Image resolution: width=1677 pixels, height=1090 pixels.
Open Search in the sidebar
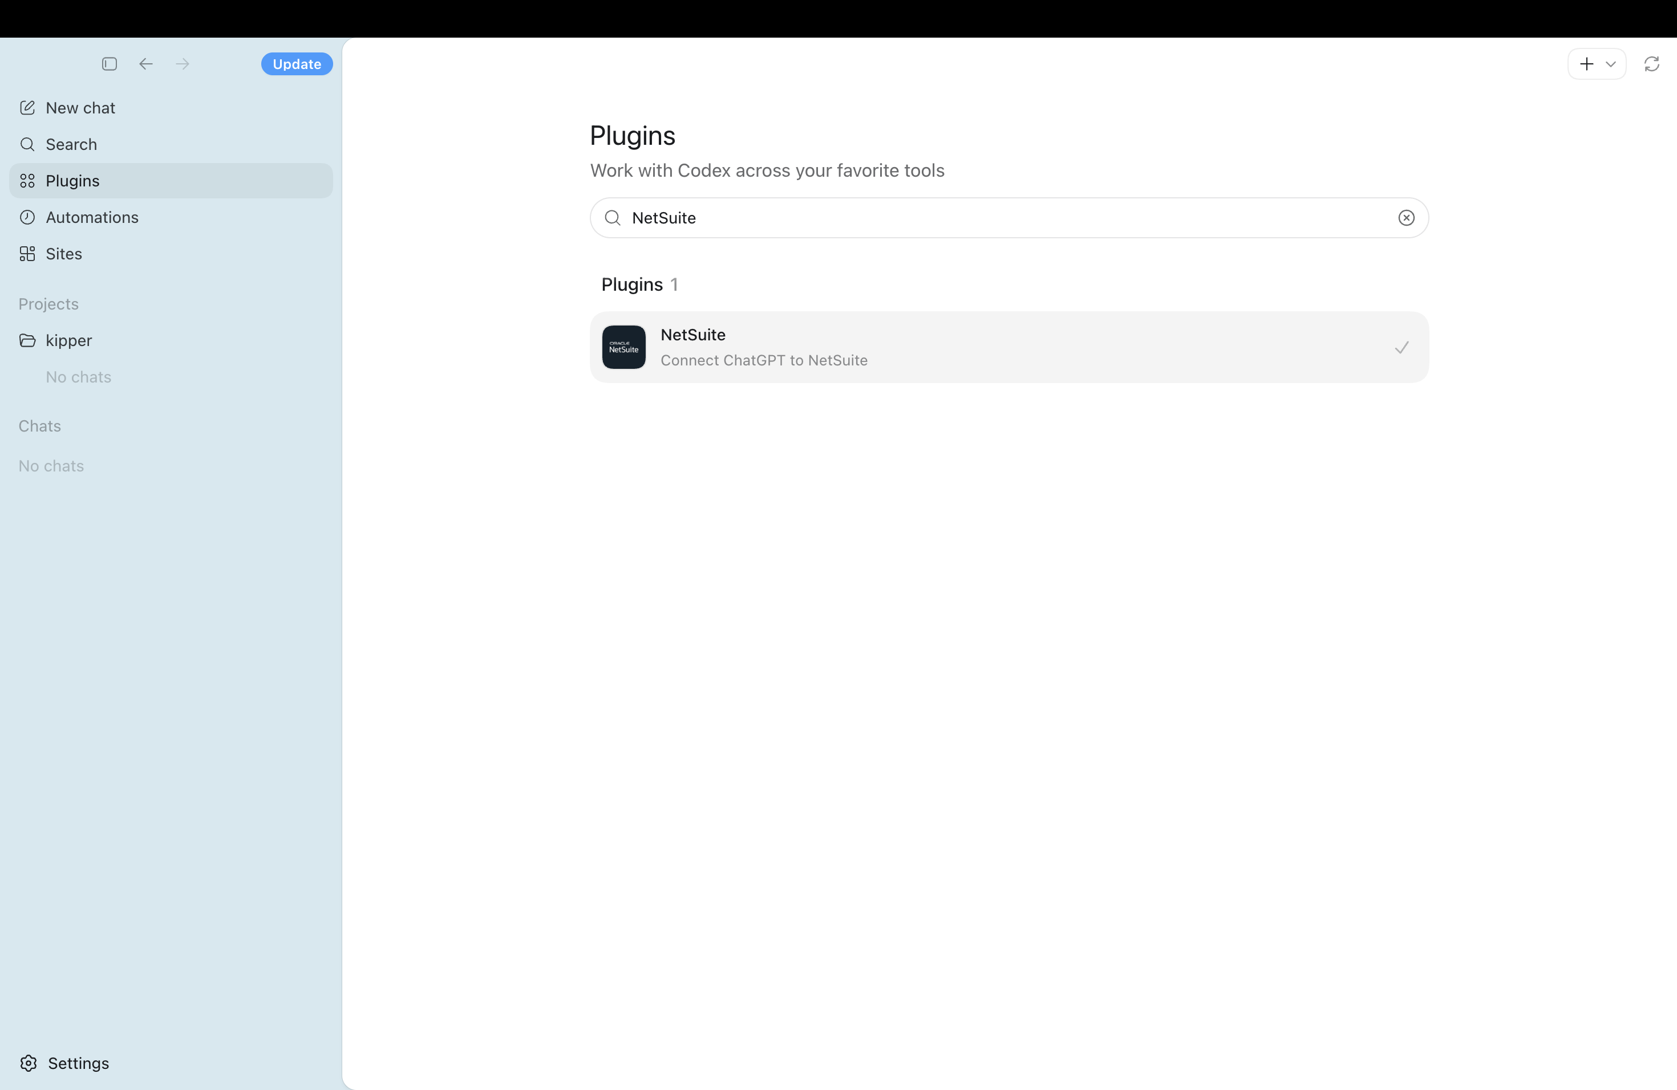171,144
